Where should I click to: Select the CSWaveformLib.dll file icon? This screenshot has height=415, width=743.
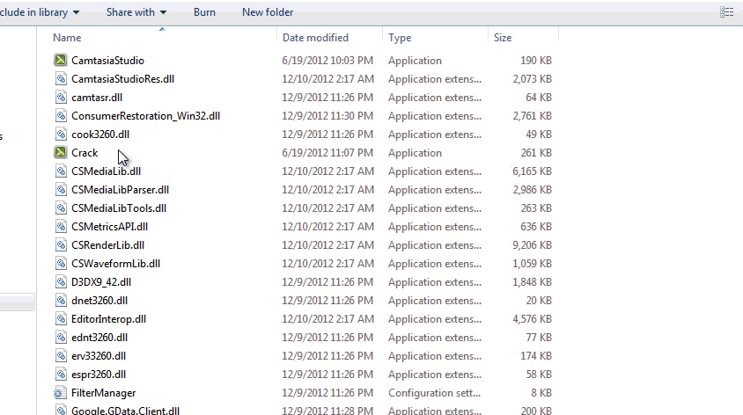pos(61,263)
